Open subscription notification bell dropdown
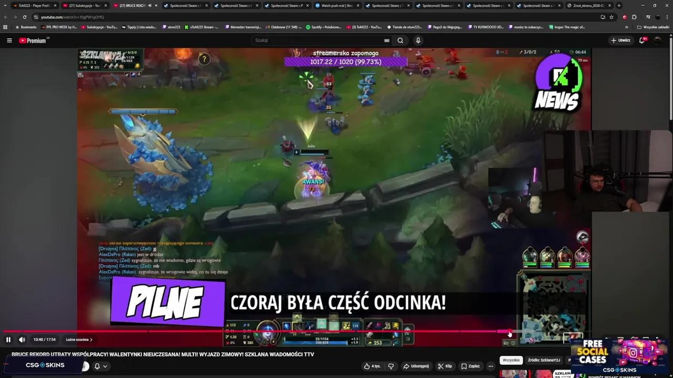 100,366
